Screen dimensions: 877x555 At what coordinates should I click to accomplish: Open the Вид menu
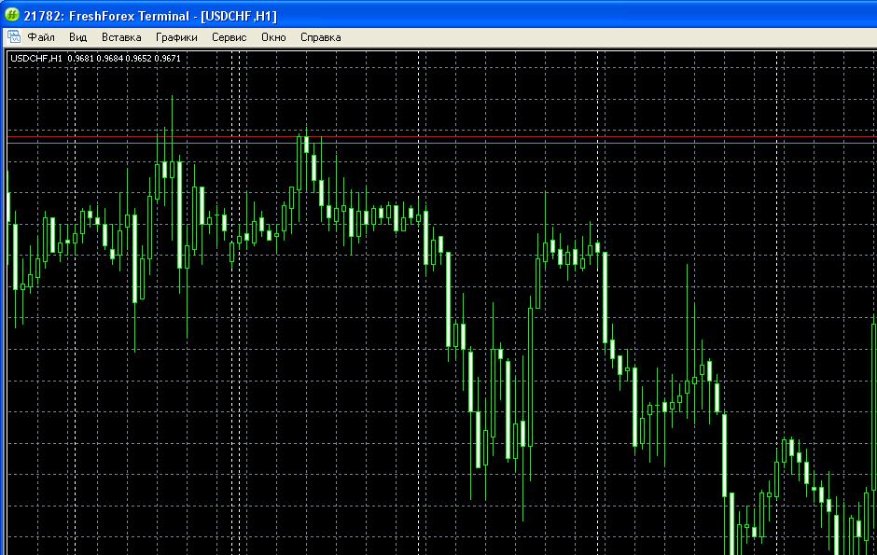coord(77,37)
